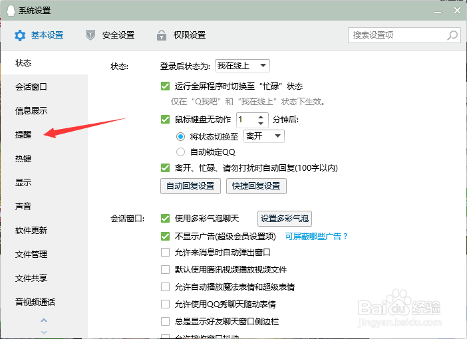Open 音视频通话 in the sidebar

(x=45, y=302)
